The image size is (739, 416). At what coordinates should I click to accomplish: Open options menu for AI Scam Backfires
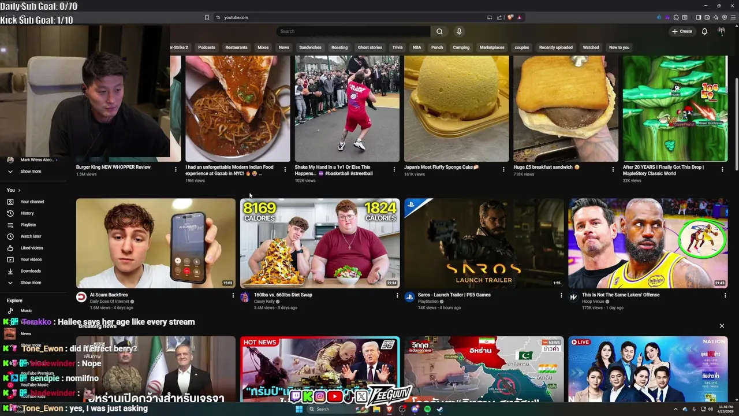pos(233,295)
